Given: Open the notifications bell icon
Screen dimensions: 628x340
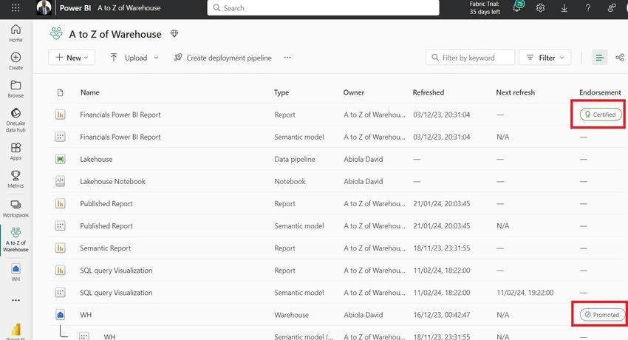Looking at the screenshot, I should click(517, 7).
